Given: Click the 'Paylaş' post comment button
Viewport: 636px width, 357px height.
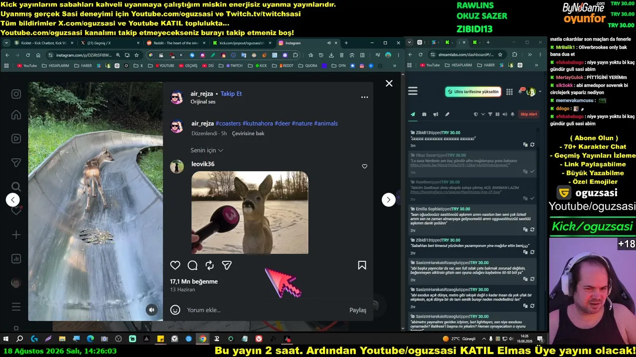Looking at the screenshot, I should tap(358, 310).
